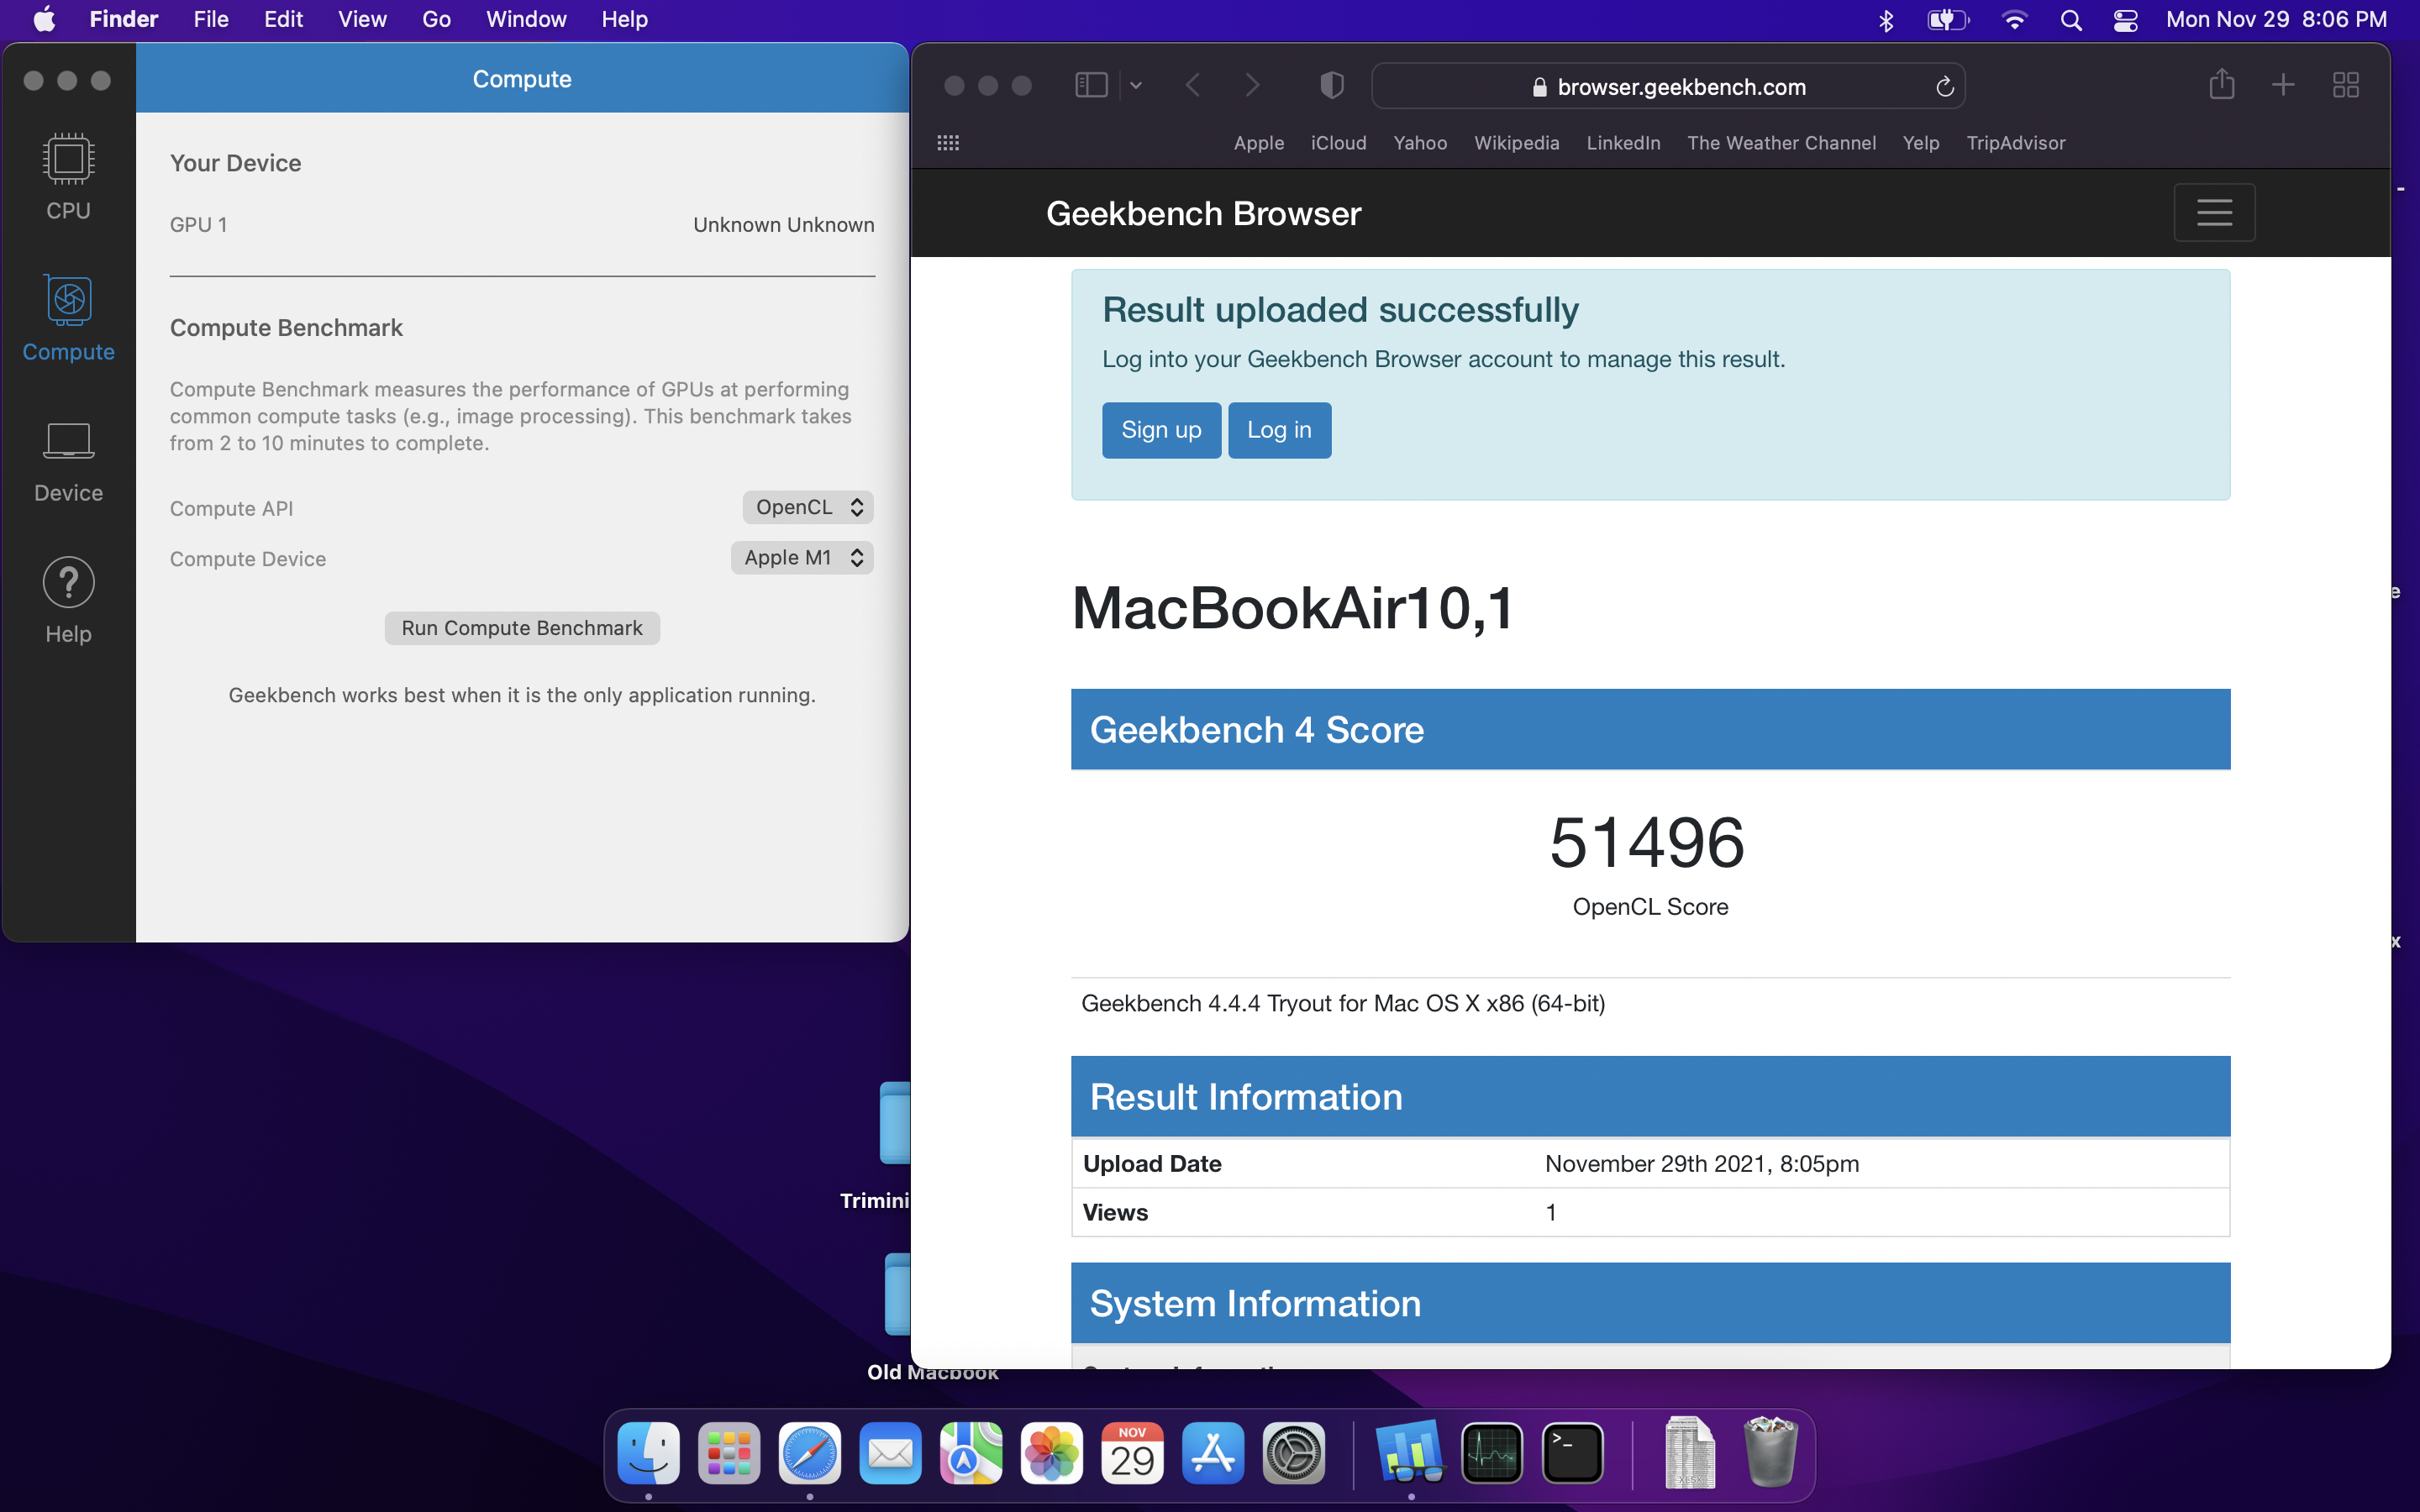Viewport: 2420px width, 1512px height.
Task: Open App Store from the Dock
Action: point(1213,1453)
